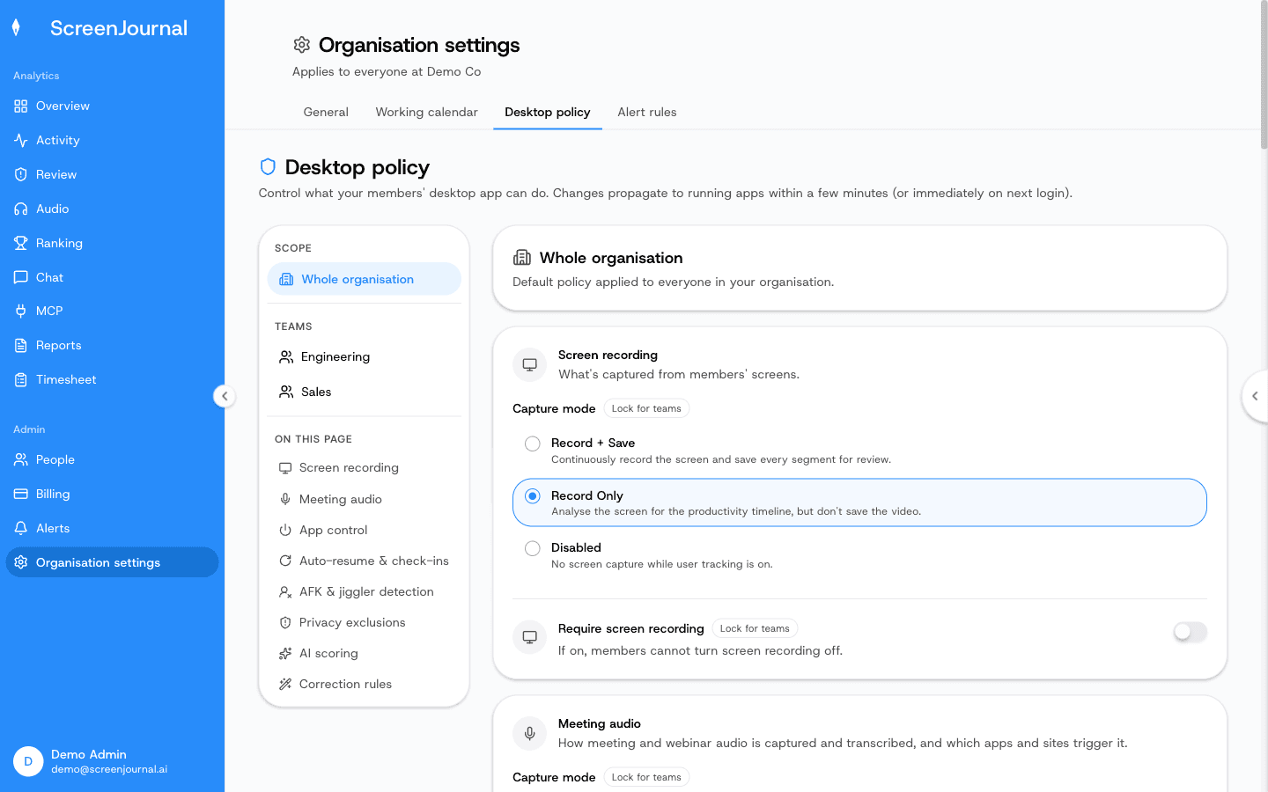Select the Disabled capture mode radio
Image resolution: width=1268 pixels, height=792 pixels.
tap(533, 549)
